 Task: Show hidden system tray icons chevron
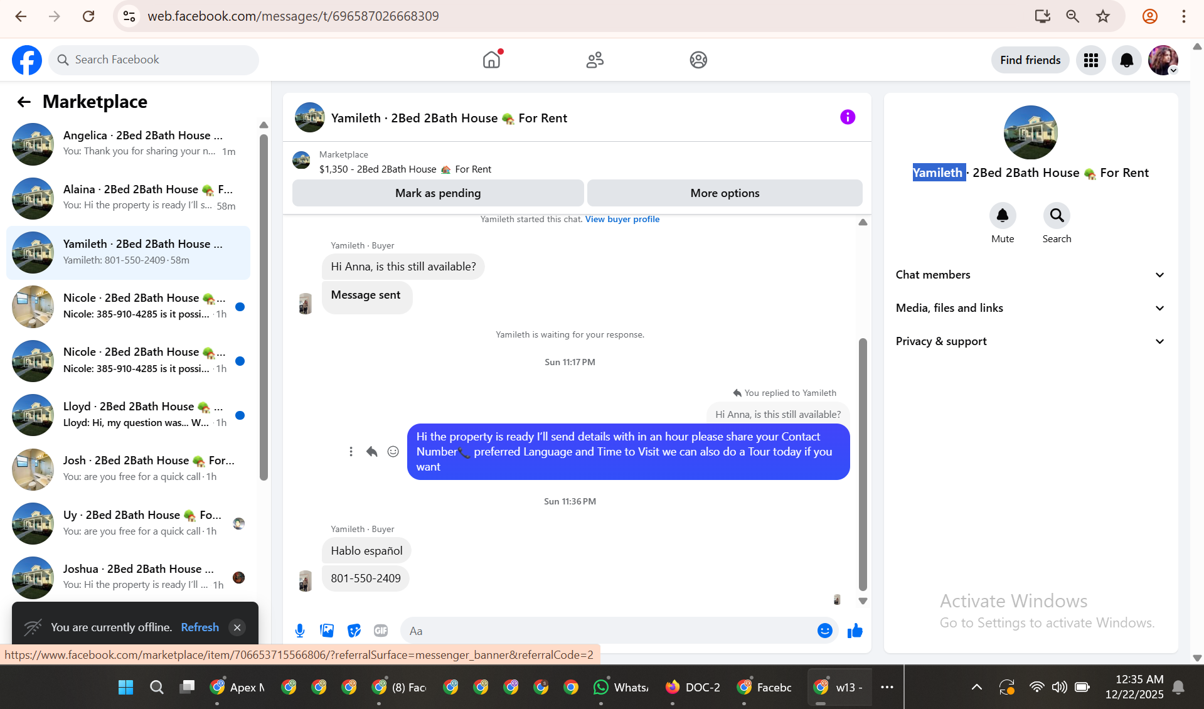click(x=977, y=687)
